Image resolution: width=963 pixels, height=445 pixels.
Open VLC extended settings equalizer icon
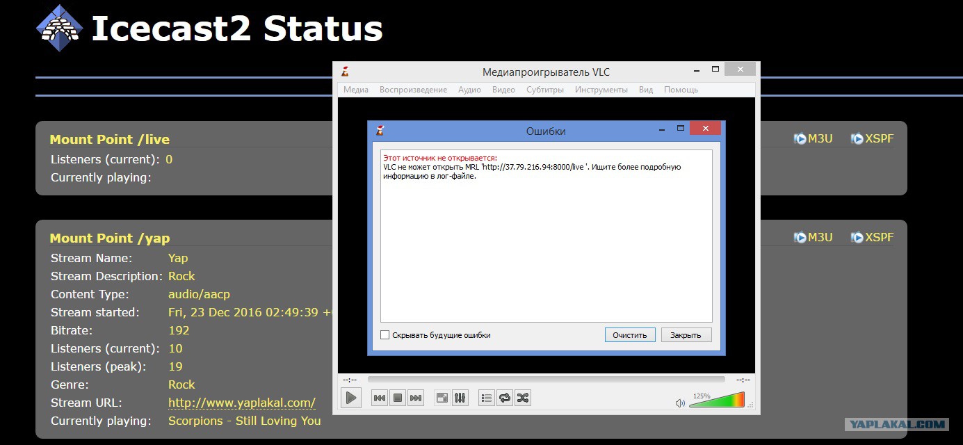point(460,398)
